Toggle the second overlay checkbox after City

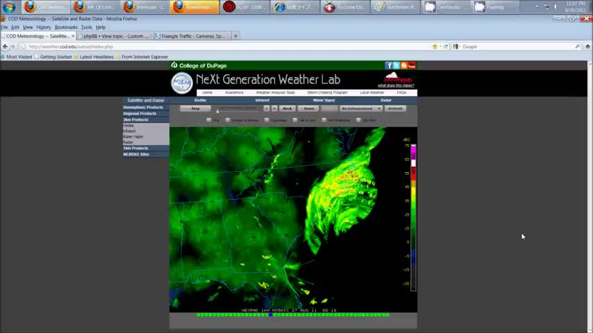228,120
